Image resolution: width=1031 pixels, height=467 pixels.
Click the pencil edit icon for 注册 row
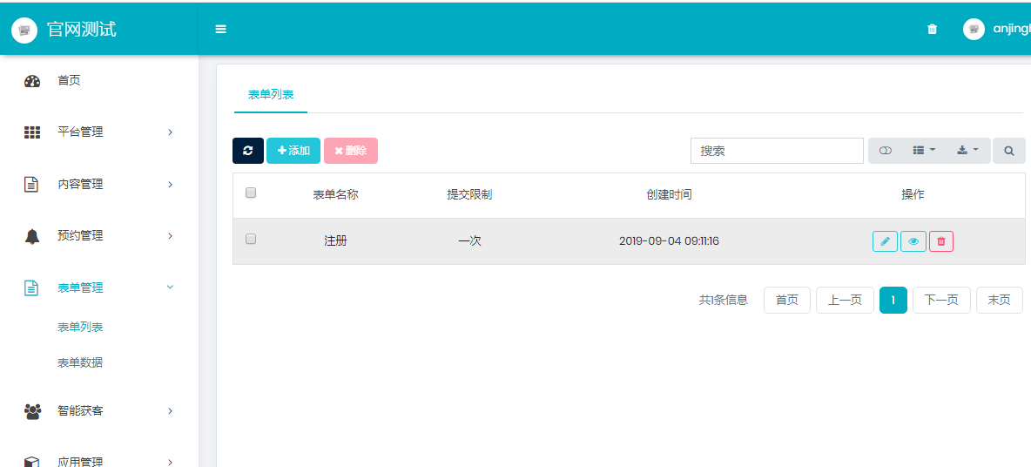point(885,241)
